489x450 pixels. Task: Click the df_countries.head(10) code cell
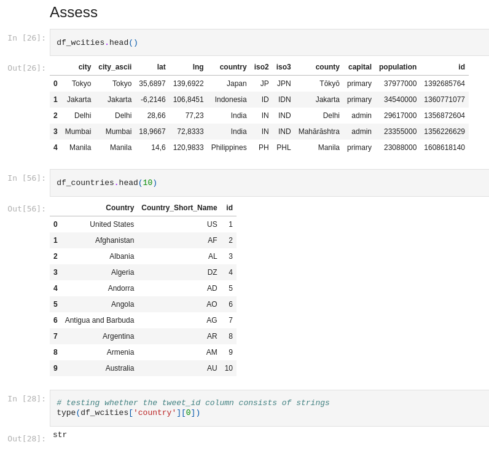[269, 183]
